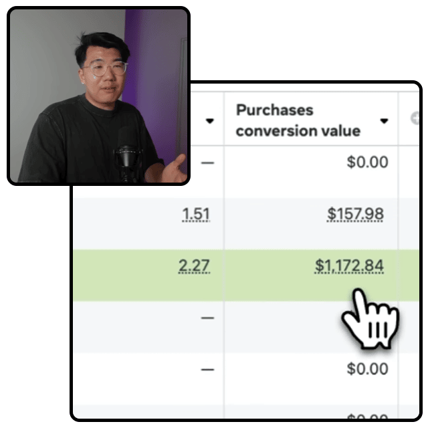Click the dash cell in the first row
The image size is (428, 428).
pyautogui.click(x=207, y=162)
